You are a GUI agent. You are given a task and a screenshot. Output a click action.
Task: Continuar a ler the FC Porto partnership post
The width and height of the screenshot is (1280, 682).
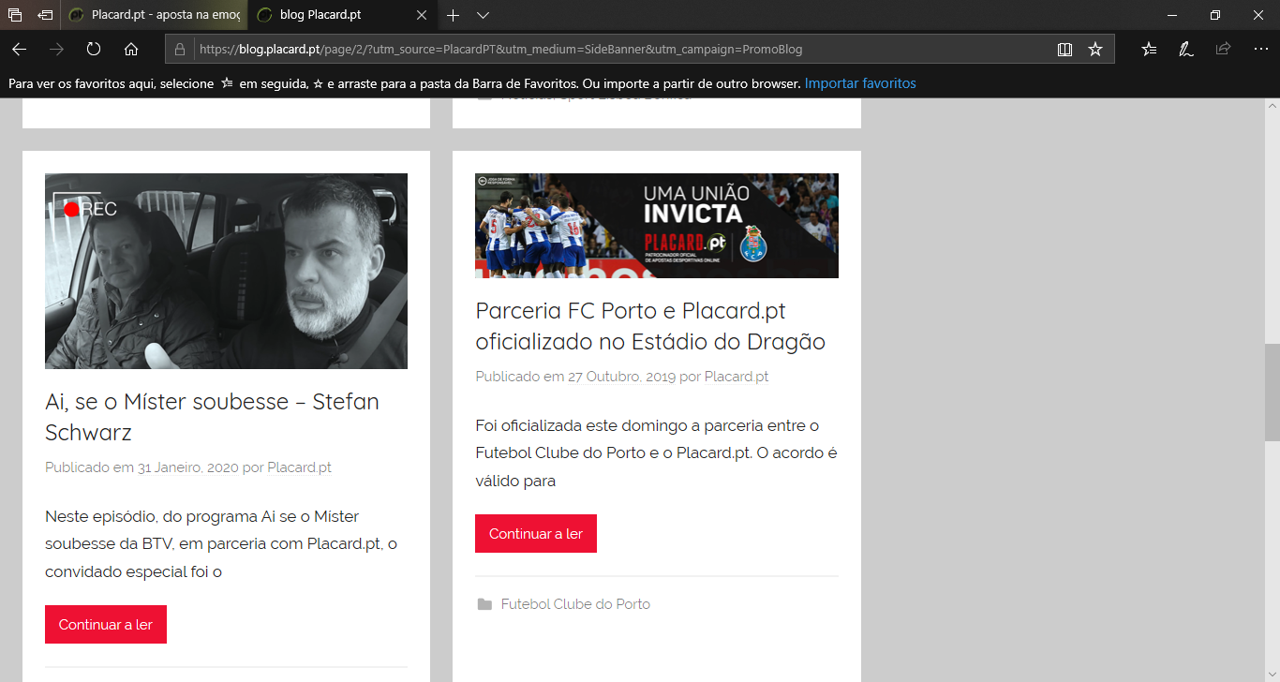[536, 534]
